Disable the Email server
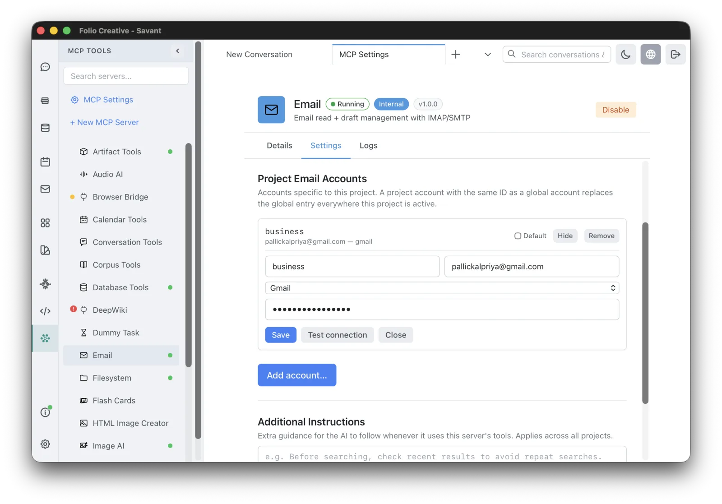 click(616, 110)
